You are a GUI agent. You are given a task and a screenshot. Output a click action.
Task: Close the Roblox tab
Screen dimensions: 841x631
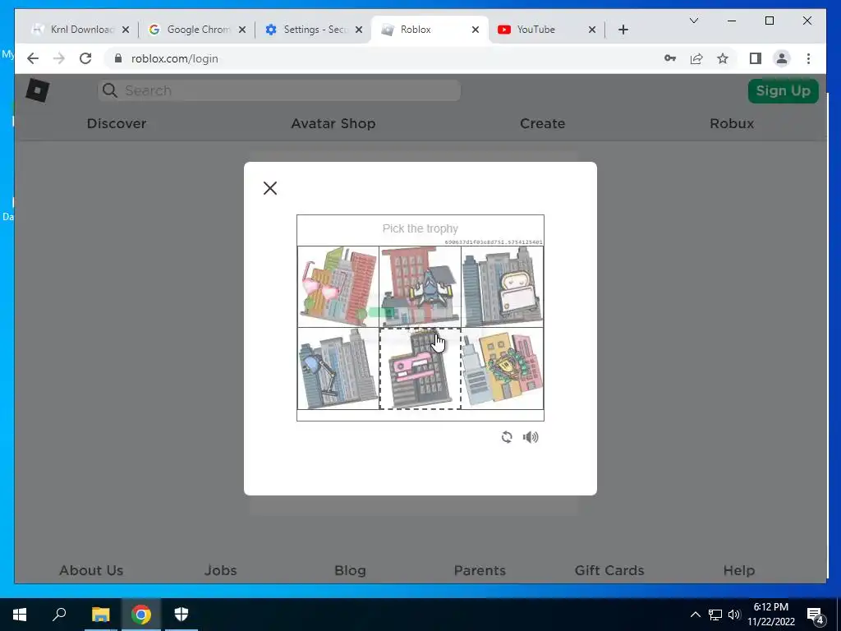[x=476, y=30]
